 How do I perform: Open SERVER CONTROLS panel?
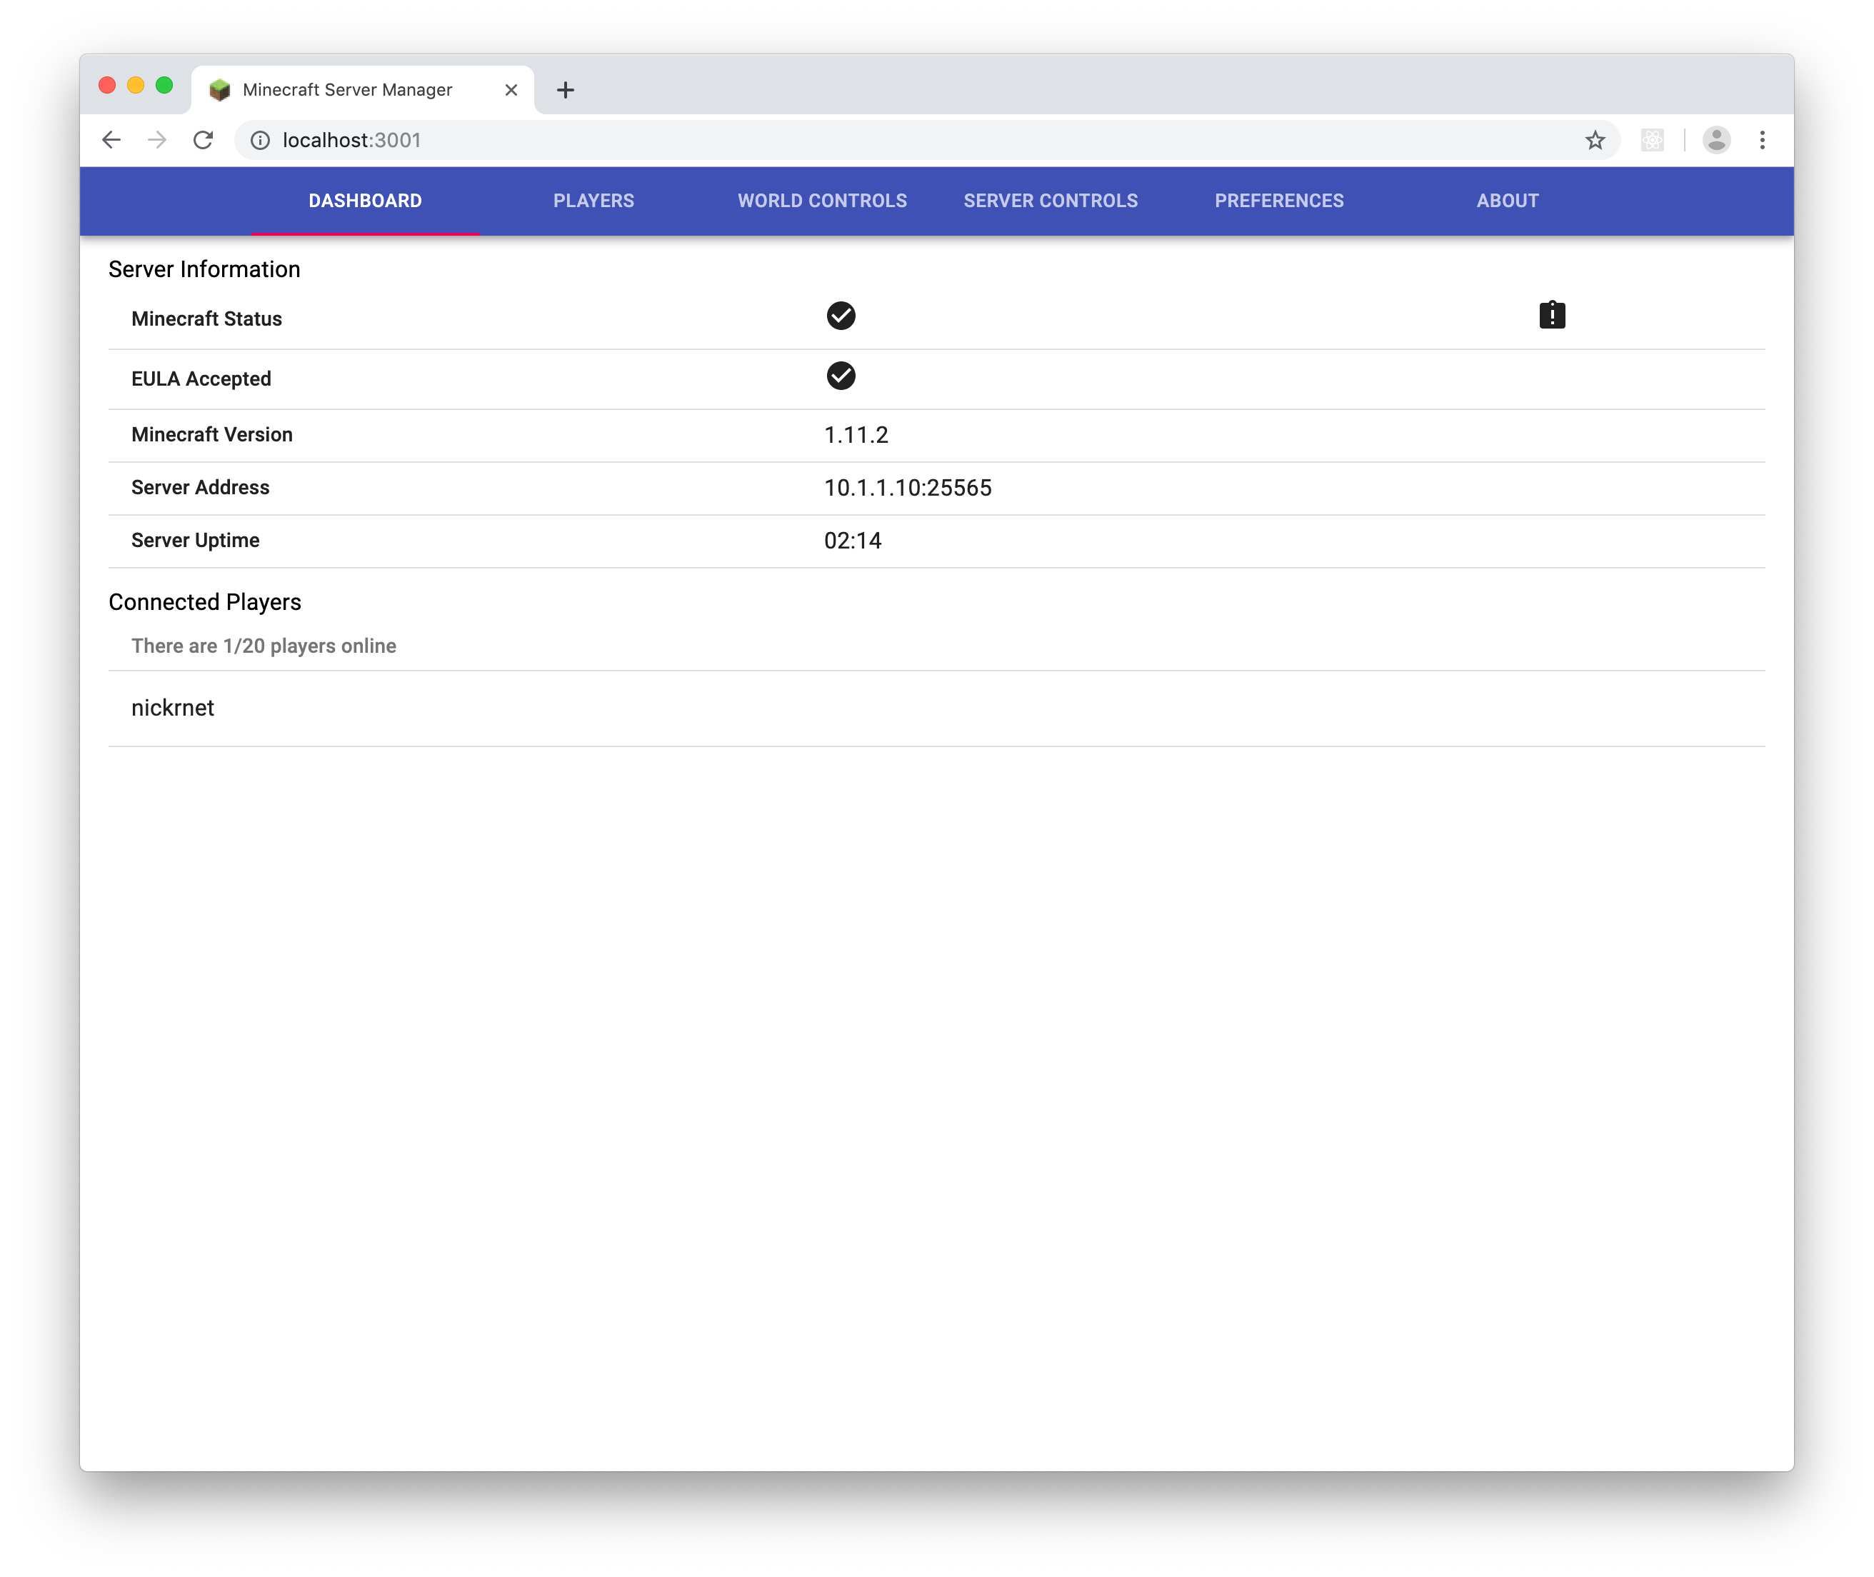pyautogui.click(x=1051, y=200)
